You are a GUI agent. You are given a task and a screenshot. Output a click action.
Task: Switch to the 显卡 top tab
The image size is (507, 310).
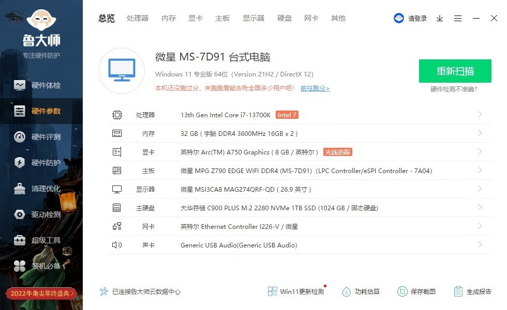pos(196,19)
